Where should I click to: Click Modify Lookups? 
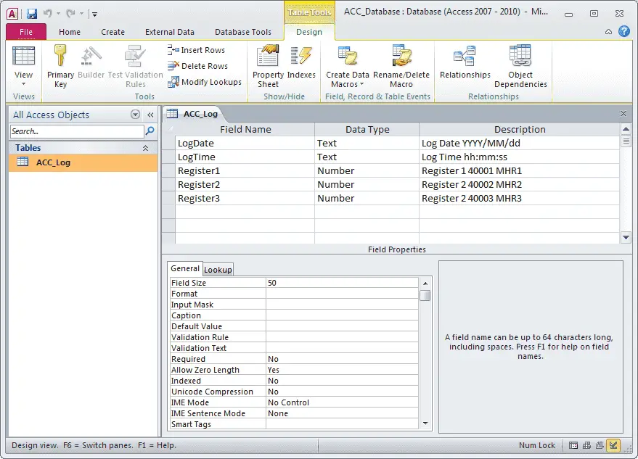click(x=205, y=82)
